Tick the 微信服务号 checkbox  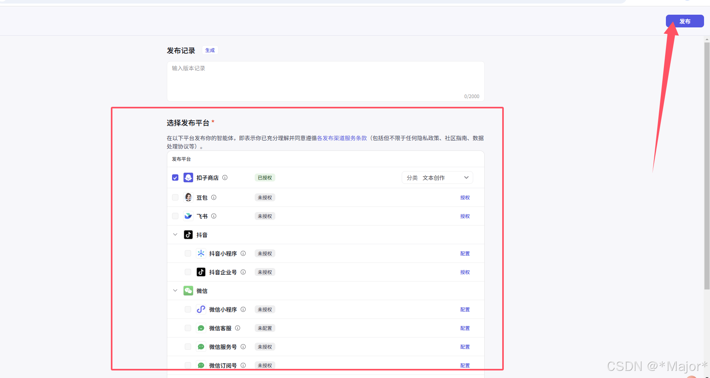click(188, 347)
